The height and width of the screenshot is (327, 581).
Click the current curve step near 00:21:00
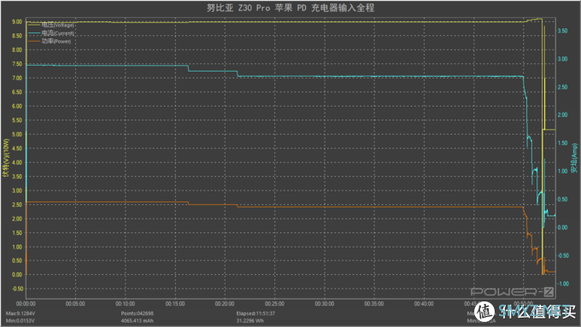(x=238, y=73)
